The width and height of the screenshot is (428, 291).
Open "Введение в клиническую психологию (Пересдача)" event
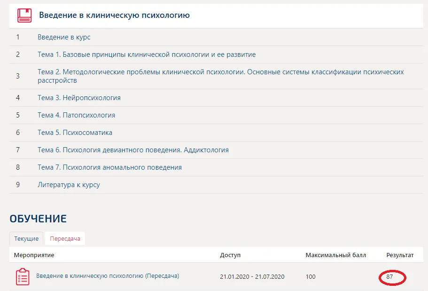tap(108, 276)
